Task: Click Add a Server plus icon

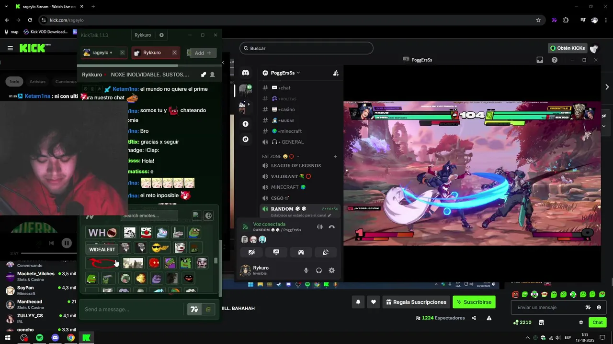Action: [x=245, y=124]
